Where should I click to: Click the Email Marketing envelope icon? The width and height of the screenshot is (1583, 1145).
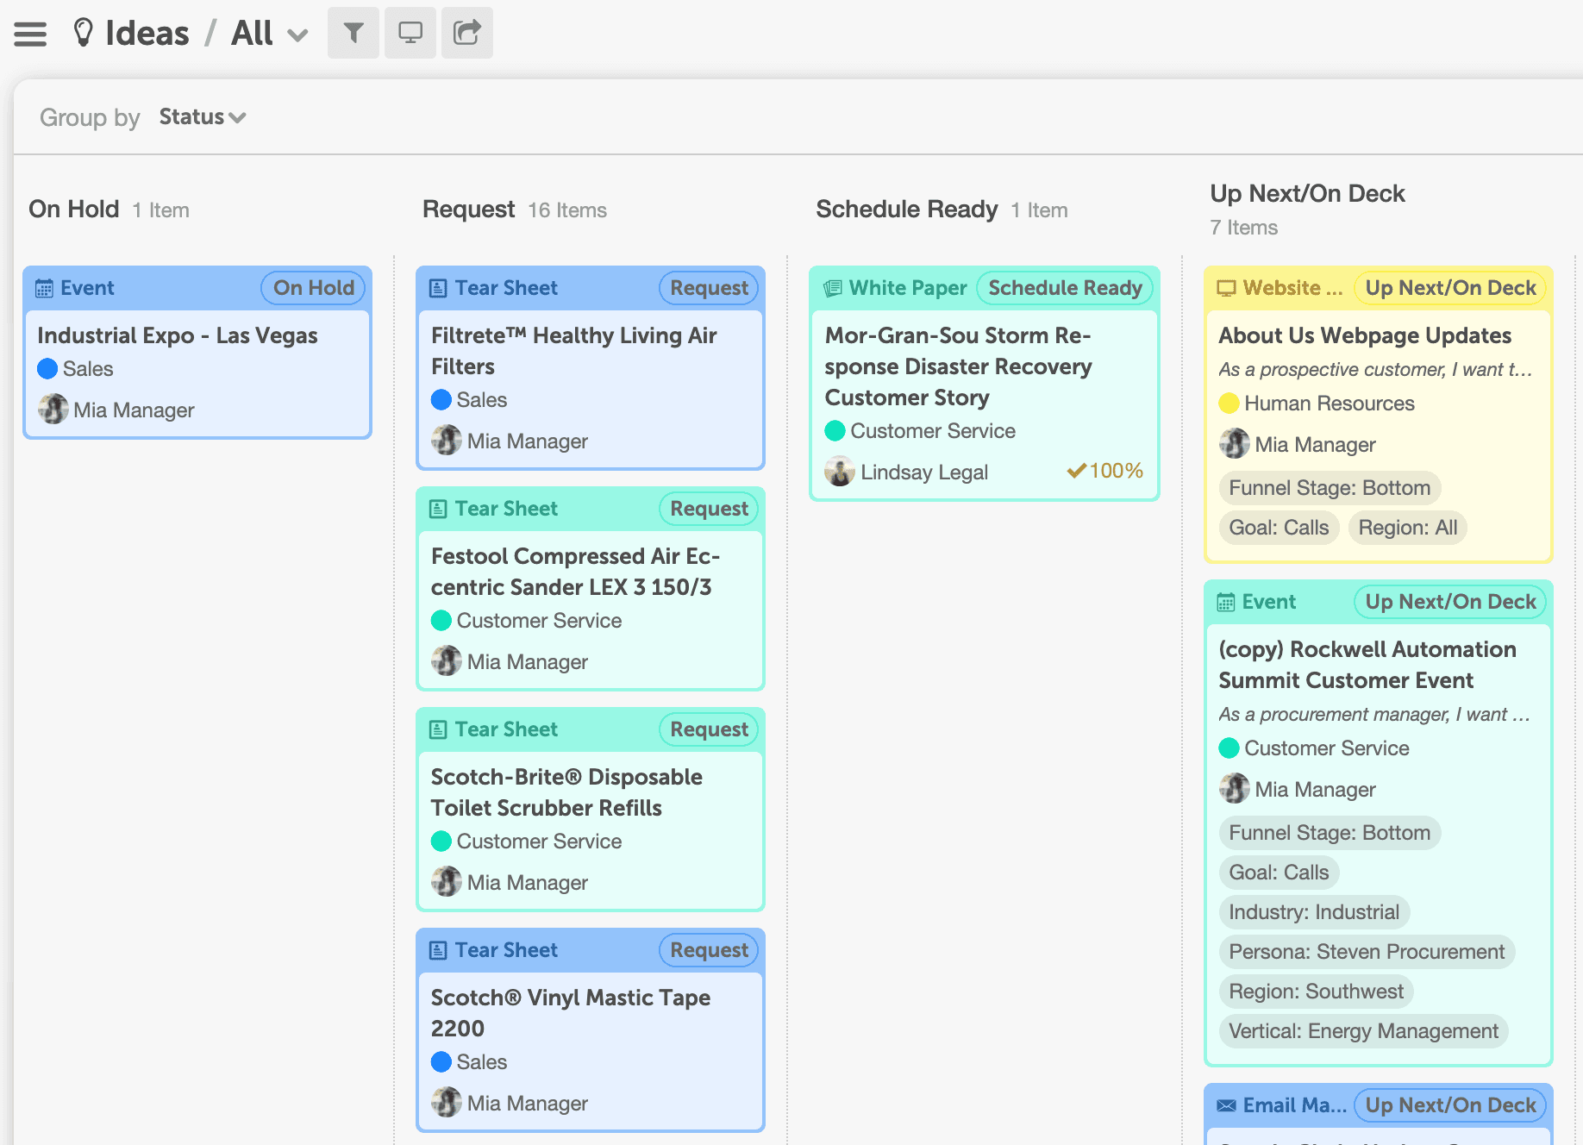tap(1226, 1105)
